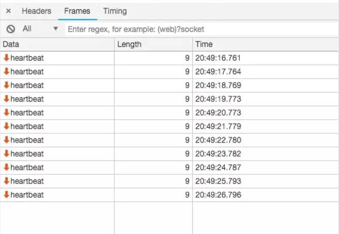Close the details panel with X icon
This screenshot has width=339, height=234.
8,11
